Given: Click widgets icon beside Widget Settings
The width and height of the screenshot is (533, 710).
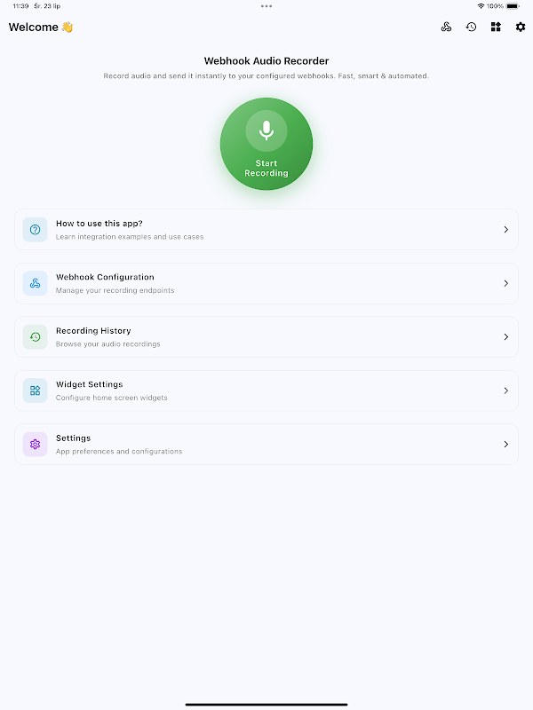Looking at the screenshot, I should 35,390.
